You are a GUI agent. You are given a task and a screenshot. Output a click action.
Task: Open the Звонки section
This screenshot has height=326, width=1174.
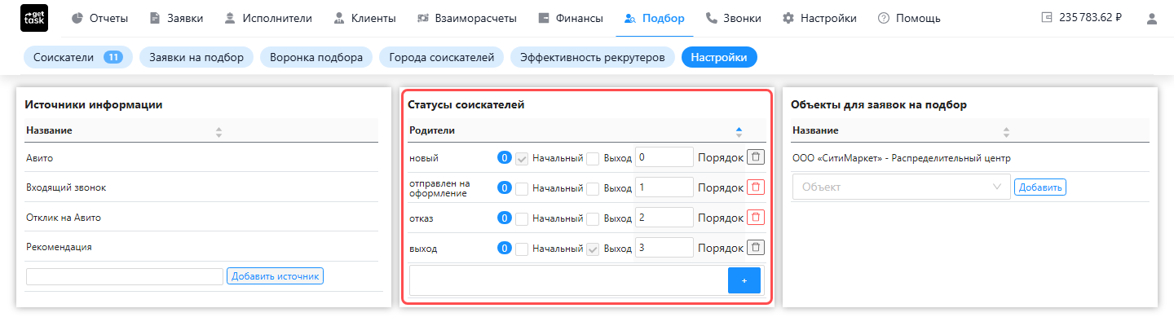click(733, 18)
